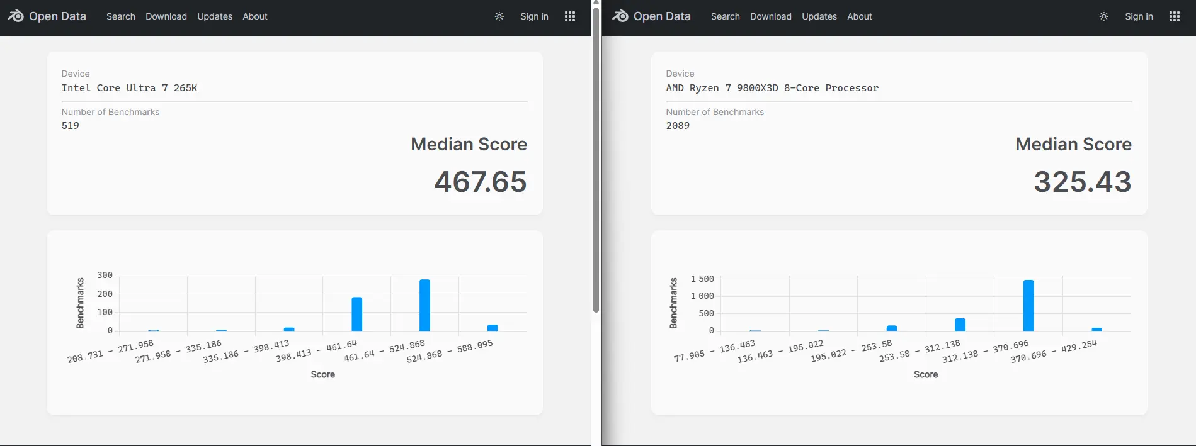The width and height of the screenshot is (1196, 446).
Task: Click Score axis title in AMD chart
Action: pos(926,374)
